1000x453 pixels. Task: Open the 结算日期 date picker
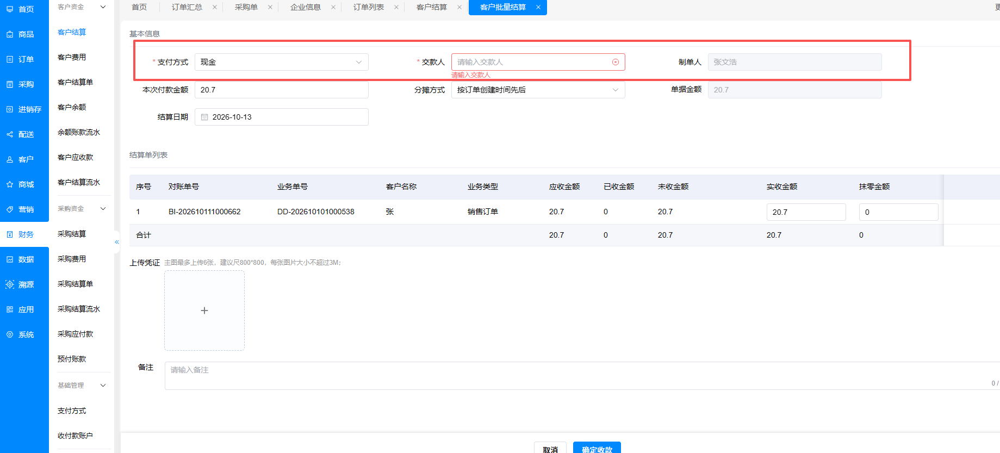pyautogui.click(x=282, y=117)
